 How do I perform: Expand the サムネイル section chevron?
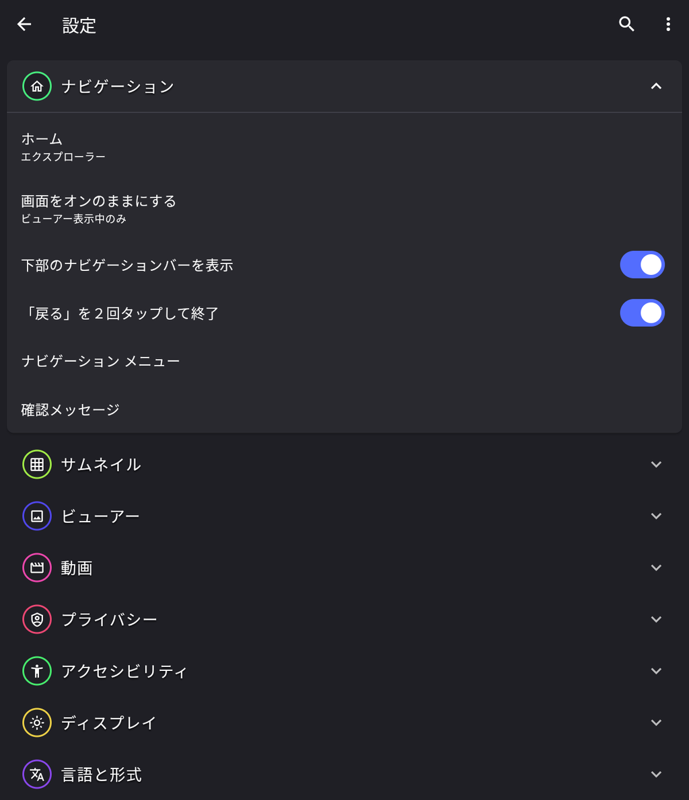[x=656, y=465]
